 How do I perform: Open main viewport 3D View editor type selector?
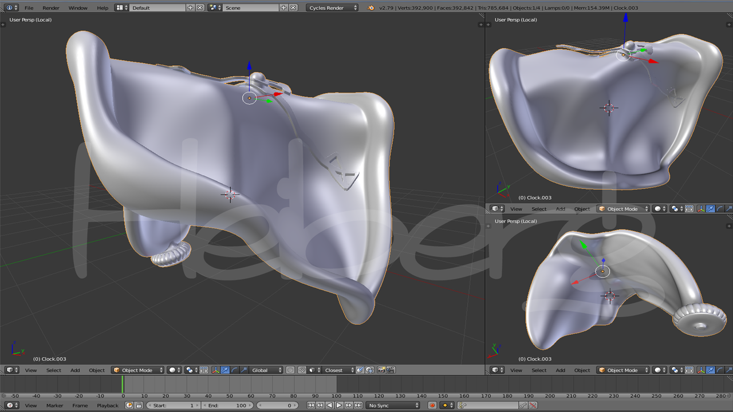[x=12, y=370]
